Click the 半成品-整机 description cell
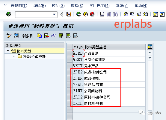This screenshot has height=120, width=166. (115, 85)
